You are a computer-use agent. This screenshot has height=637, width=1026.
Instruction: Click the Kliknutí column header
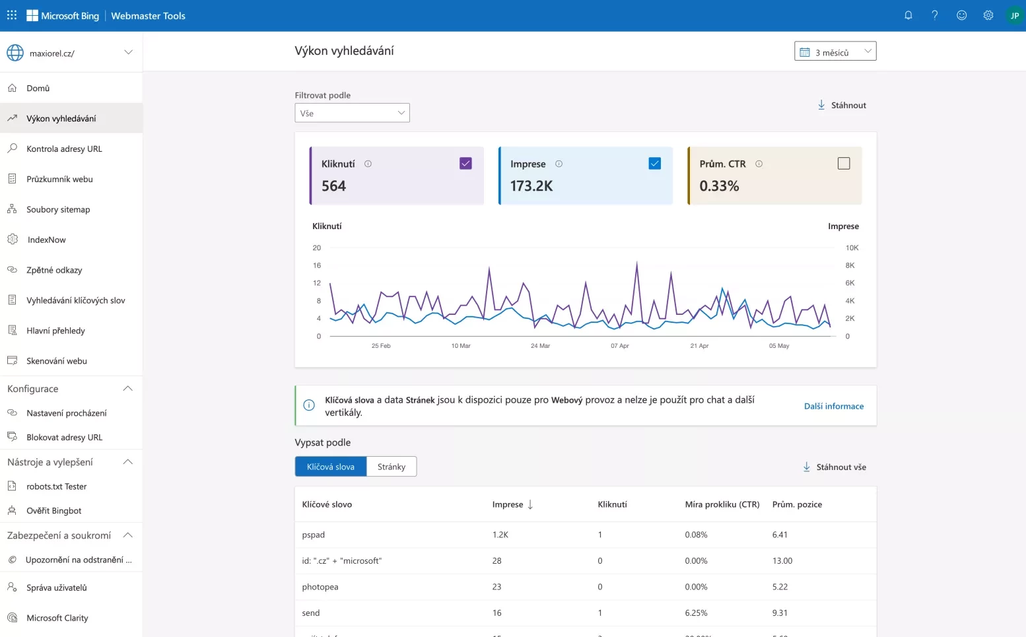(612, 504)
